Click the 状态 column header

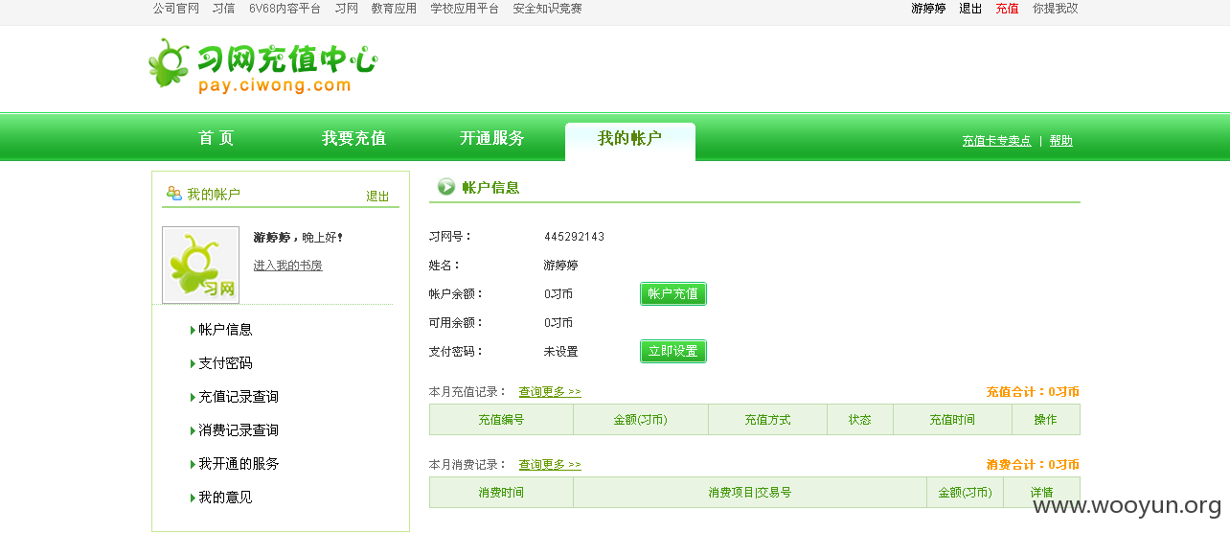(860, 420)
